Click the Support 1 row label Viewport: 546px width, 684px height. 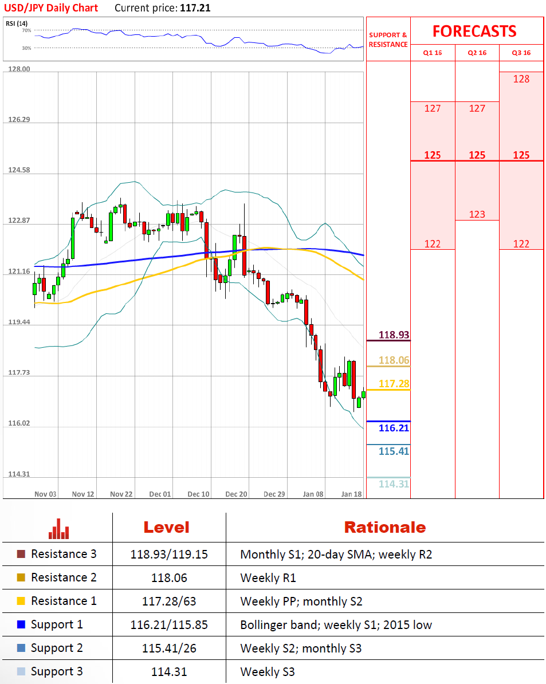[57, 624]
